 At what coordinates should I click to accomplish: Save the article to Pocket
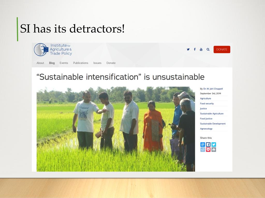point(208,150)
